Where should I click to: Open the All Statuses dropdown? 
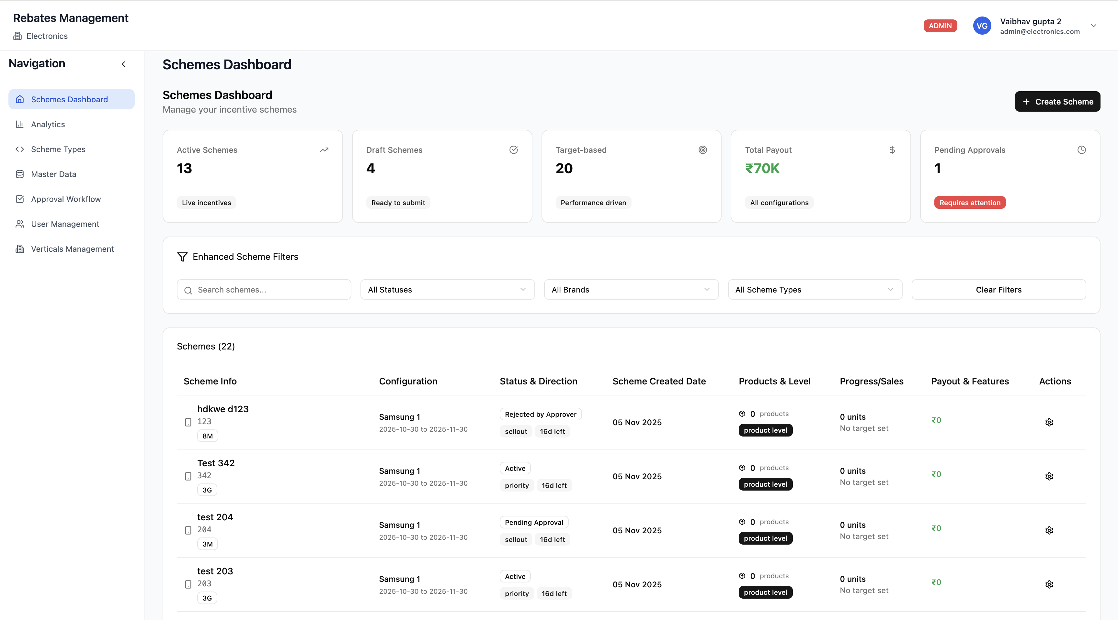[447, 289]
